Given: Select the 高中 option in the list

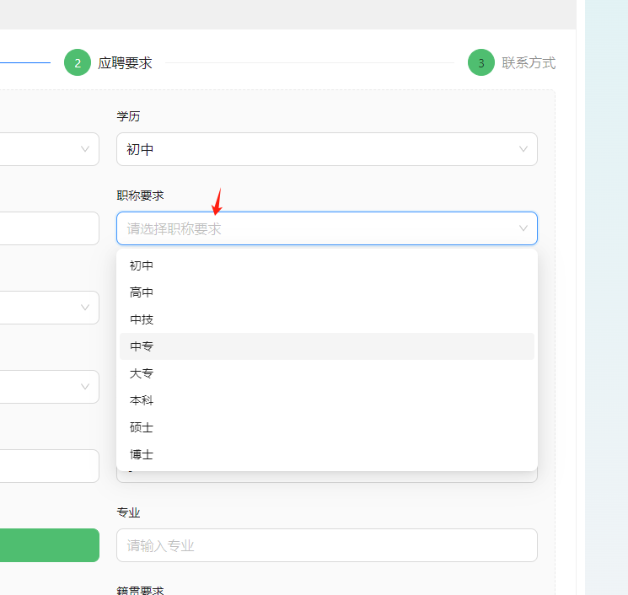Looking at the screenshot, I should pos(142,292).
